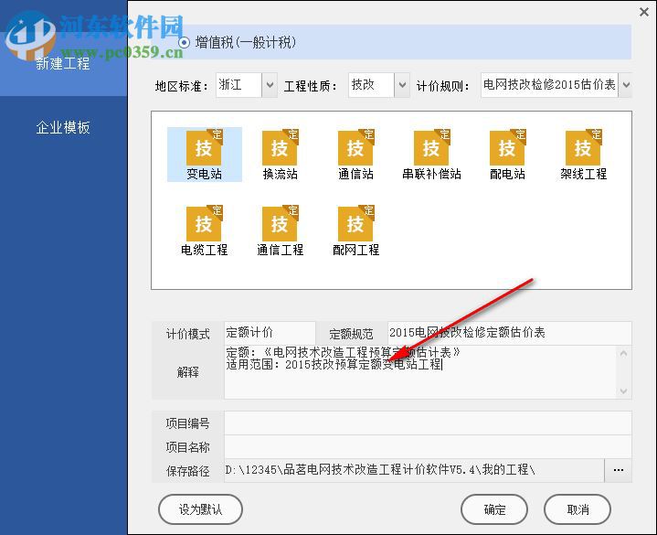
Task: Select the 换流站 project type icon
Action: (280, 154)
